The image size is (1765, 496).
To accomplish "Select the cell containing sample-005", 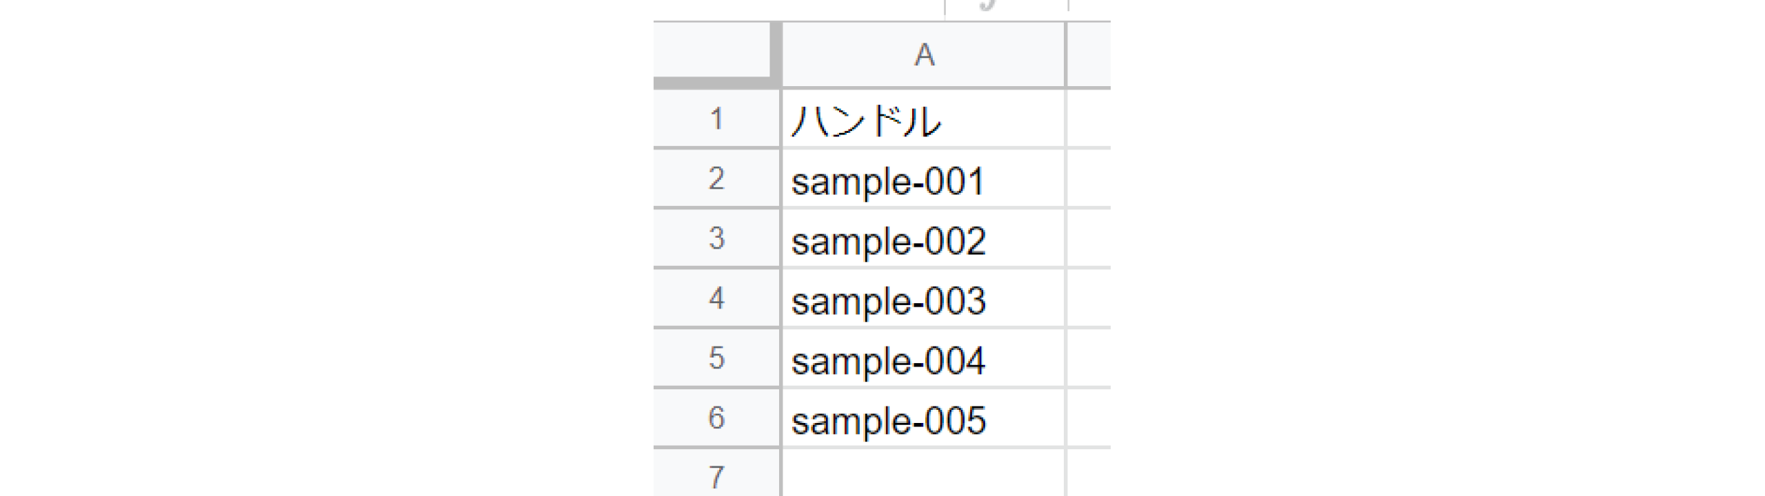I will 924,419.
